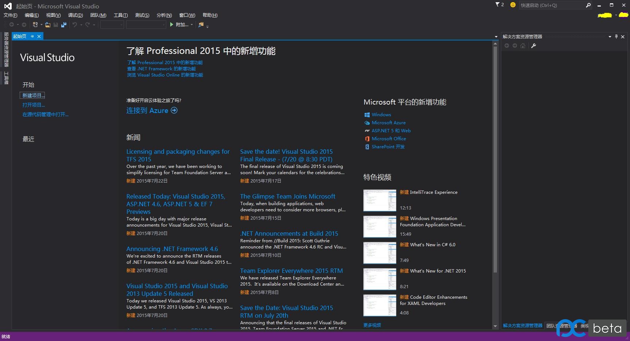
Task: Click the start page vertical scrollbar thumb
Action: pos(495,159)
